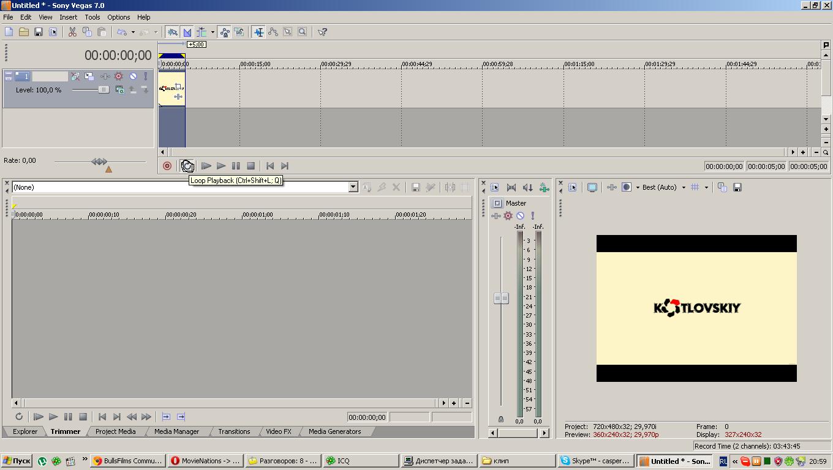The height and width of the screenshot is (470, 833).
Task: Open Master FX red gear icon in mixer
Action: (508, 216)
